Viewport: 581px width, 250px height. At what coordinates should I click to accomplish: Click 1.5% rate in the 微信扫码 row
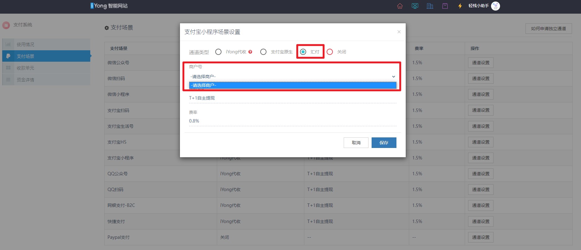tap(417, 78)
